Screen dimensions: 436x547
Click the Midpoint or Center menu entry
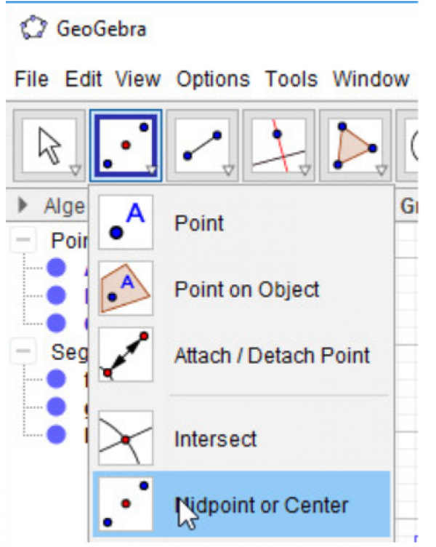point(262,504)
